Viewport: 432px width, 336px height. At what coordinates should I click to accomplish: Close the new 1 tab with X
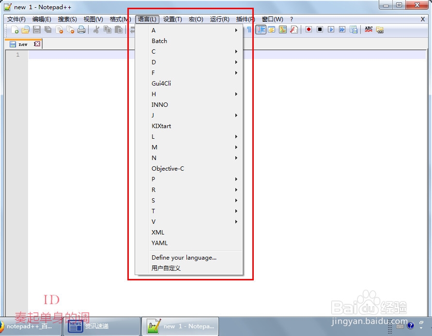[x=37, y=44]
